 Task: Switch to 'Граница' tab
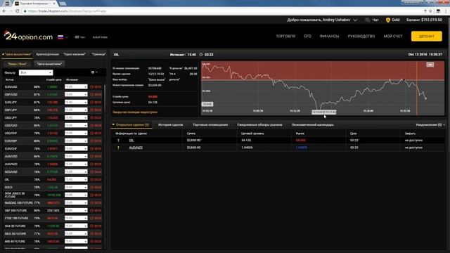point(98,54)
